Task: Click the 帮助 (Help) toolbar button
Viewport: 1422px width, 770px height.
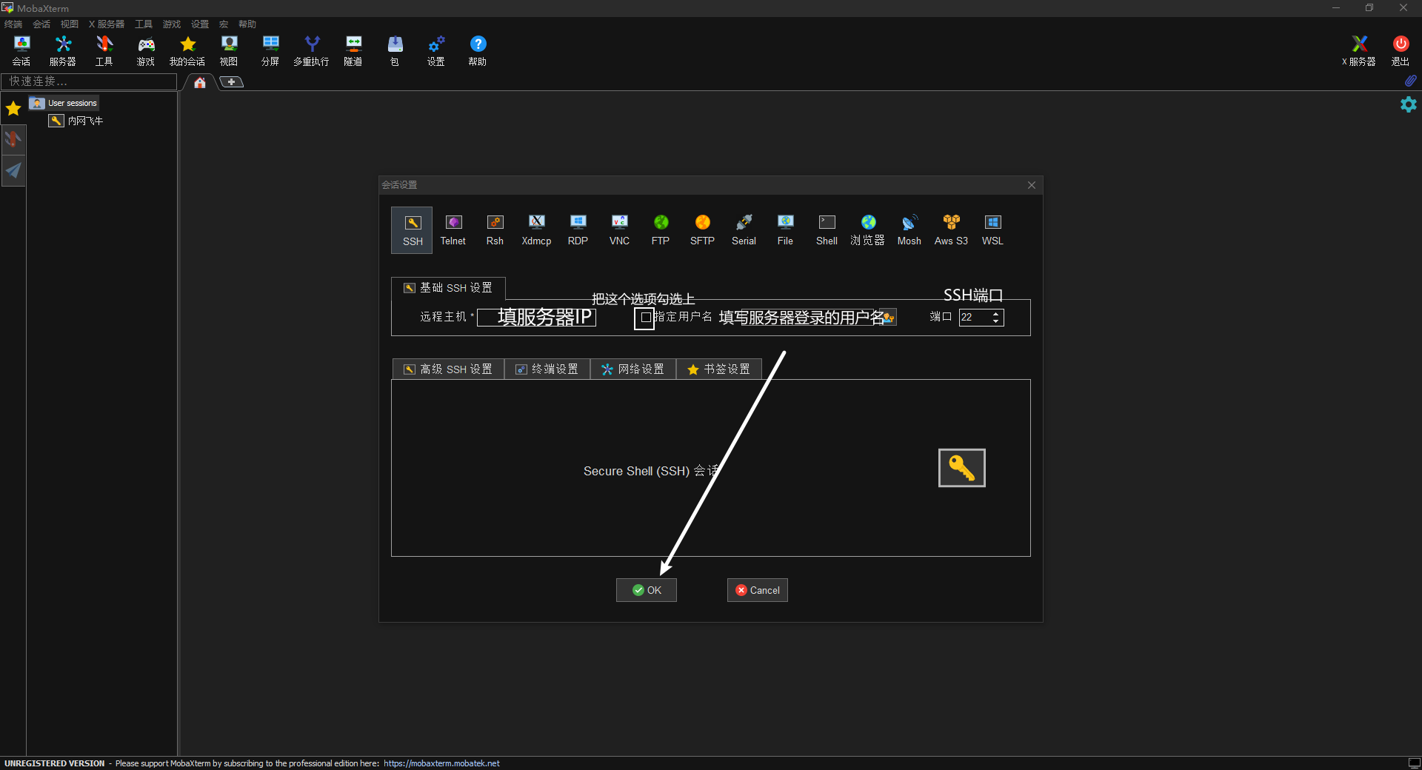Action: [x=478, y=51]
